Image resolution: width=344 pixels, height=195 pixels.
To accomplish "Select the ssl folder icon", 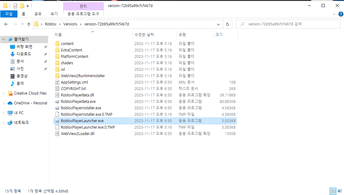I will 57,69.
